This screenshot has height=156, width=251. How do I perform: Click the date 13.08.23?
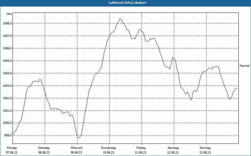coord(205,153)
